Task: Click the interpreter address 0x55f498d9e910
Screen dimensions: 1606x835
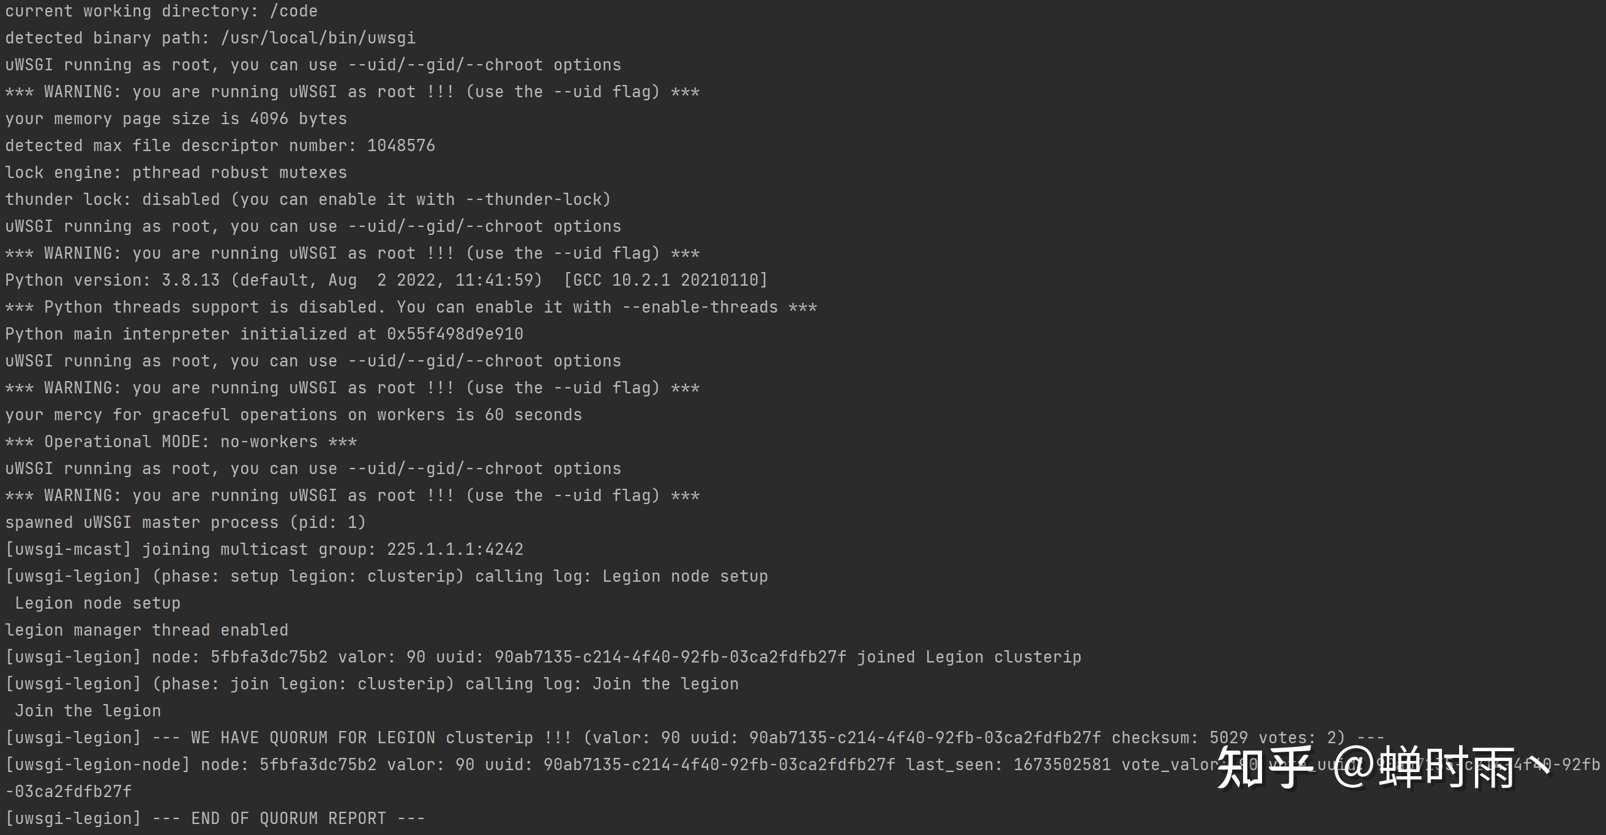Action: (455, 334)
